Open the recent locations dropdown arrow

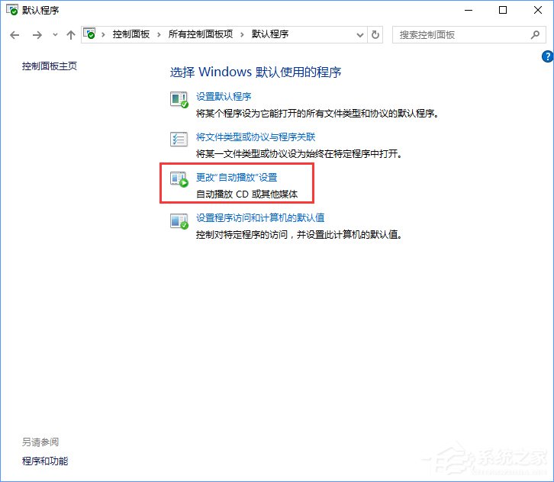55,35
